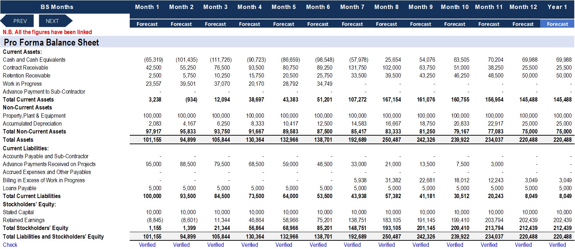Select the Total Current Assets row label

pyautogui.click(x=28, y=99)
